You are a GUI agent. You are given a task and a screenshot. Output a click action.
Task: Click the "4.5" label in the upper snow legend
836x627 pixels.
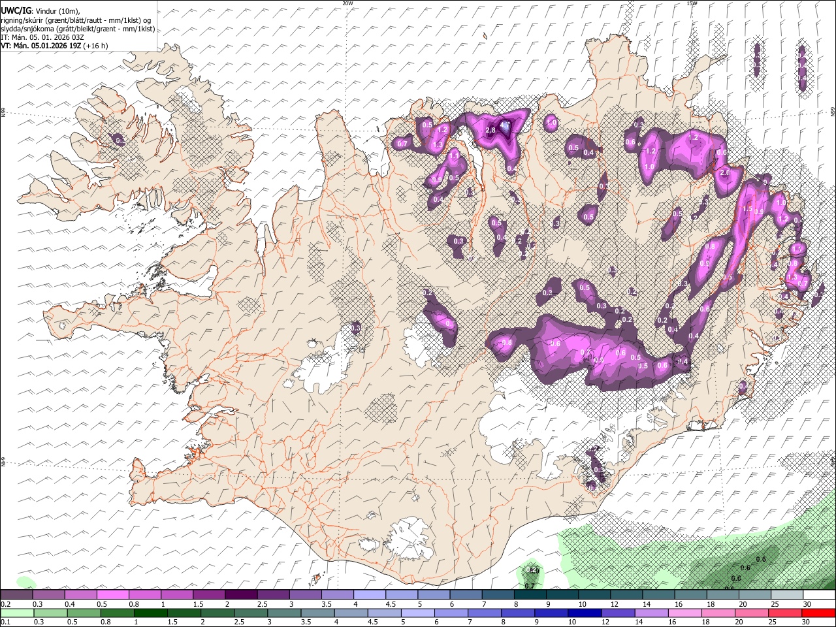click(391, 604)
